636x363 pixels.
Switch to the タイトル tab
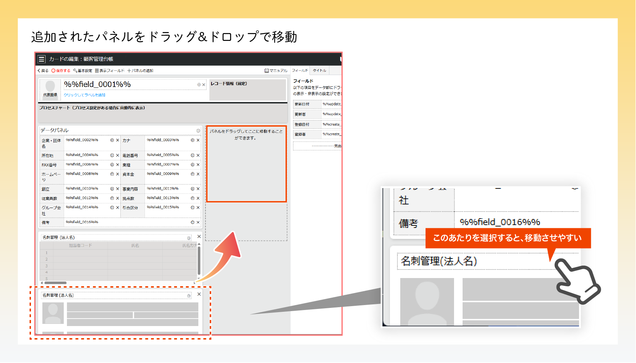319,70
